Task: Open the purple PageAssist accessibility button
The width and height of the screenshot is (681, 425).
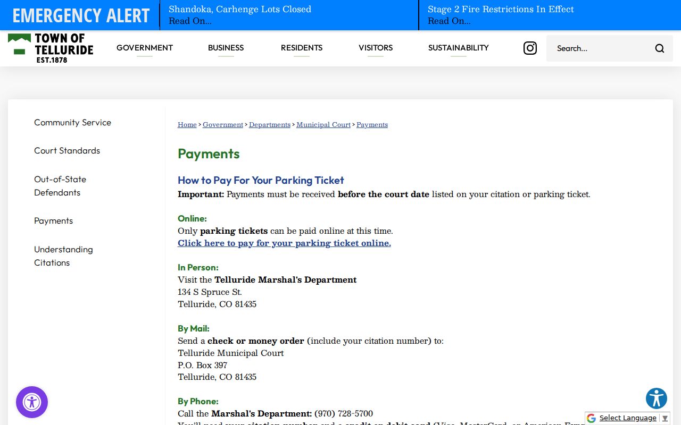Action: point(32,402)
